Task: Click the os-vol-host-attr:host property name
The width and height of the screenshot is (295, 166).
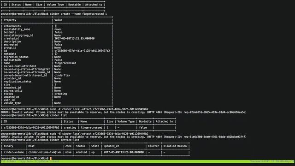Action: point(20,66)
